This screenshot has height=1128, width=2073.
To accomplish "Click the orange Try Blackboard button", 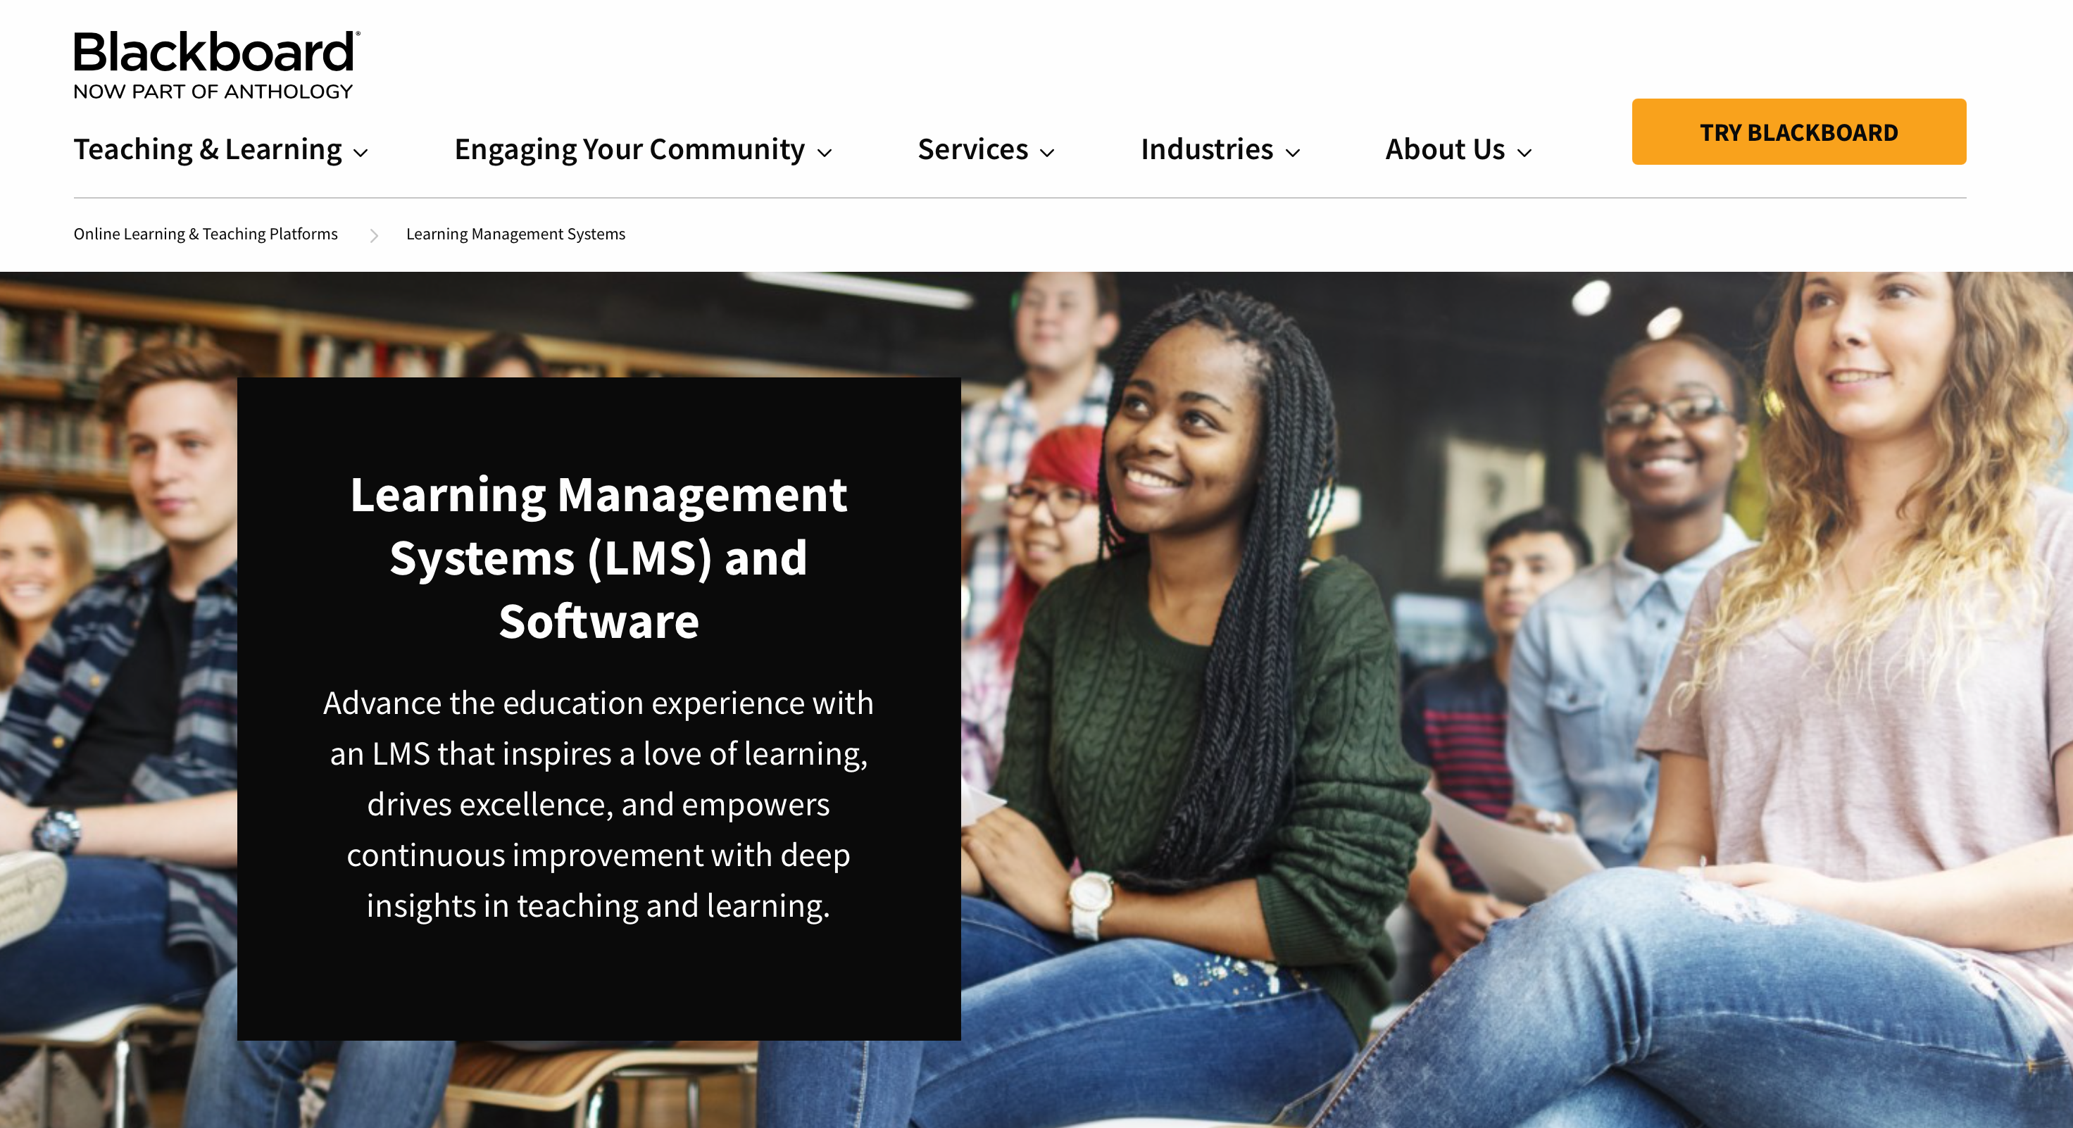I will pos(1798,132).
